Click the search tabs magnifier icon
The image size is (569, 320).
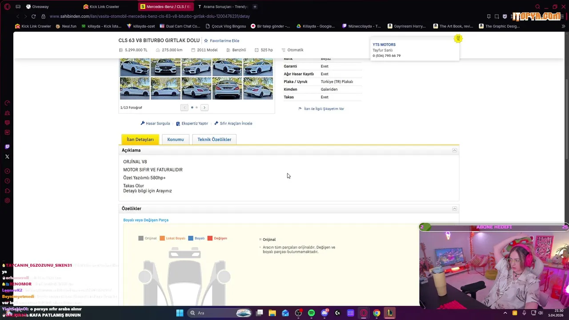[537, 7]
